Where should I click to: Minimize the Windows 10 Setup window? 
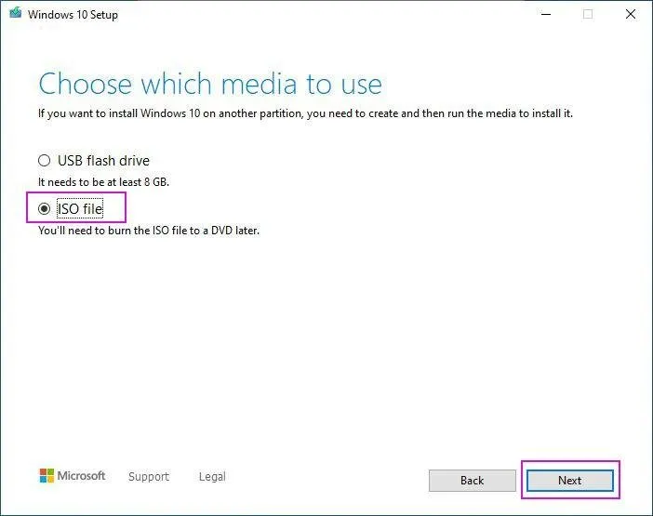(546, 14)
